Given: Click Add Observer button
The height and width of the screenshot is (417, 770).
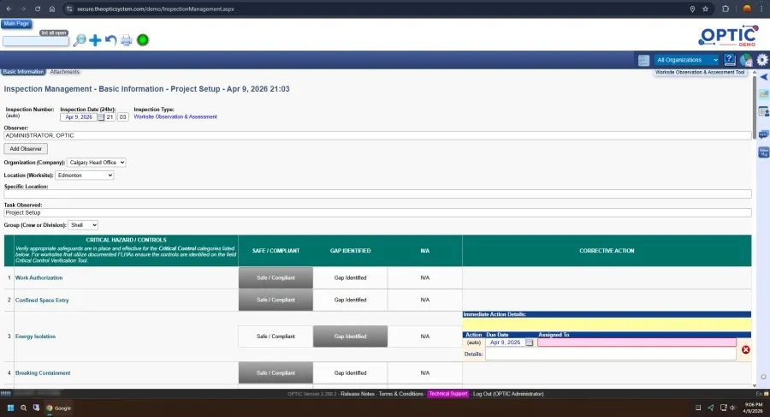Looking at the screenshot, I should 26,148.
